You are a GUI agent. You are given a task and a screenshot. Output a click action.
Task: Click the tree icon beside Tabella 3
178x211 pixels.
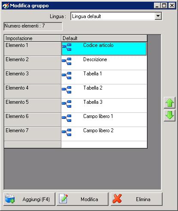pos(66,104)
